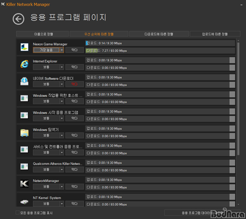
Task: Block Windows 작업을 위한 호스트 with 막다
Action: [74, 101]
